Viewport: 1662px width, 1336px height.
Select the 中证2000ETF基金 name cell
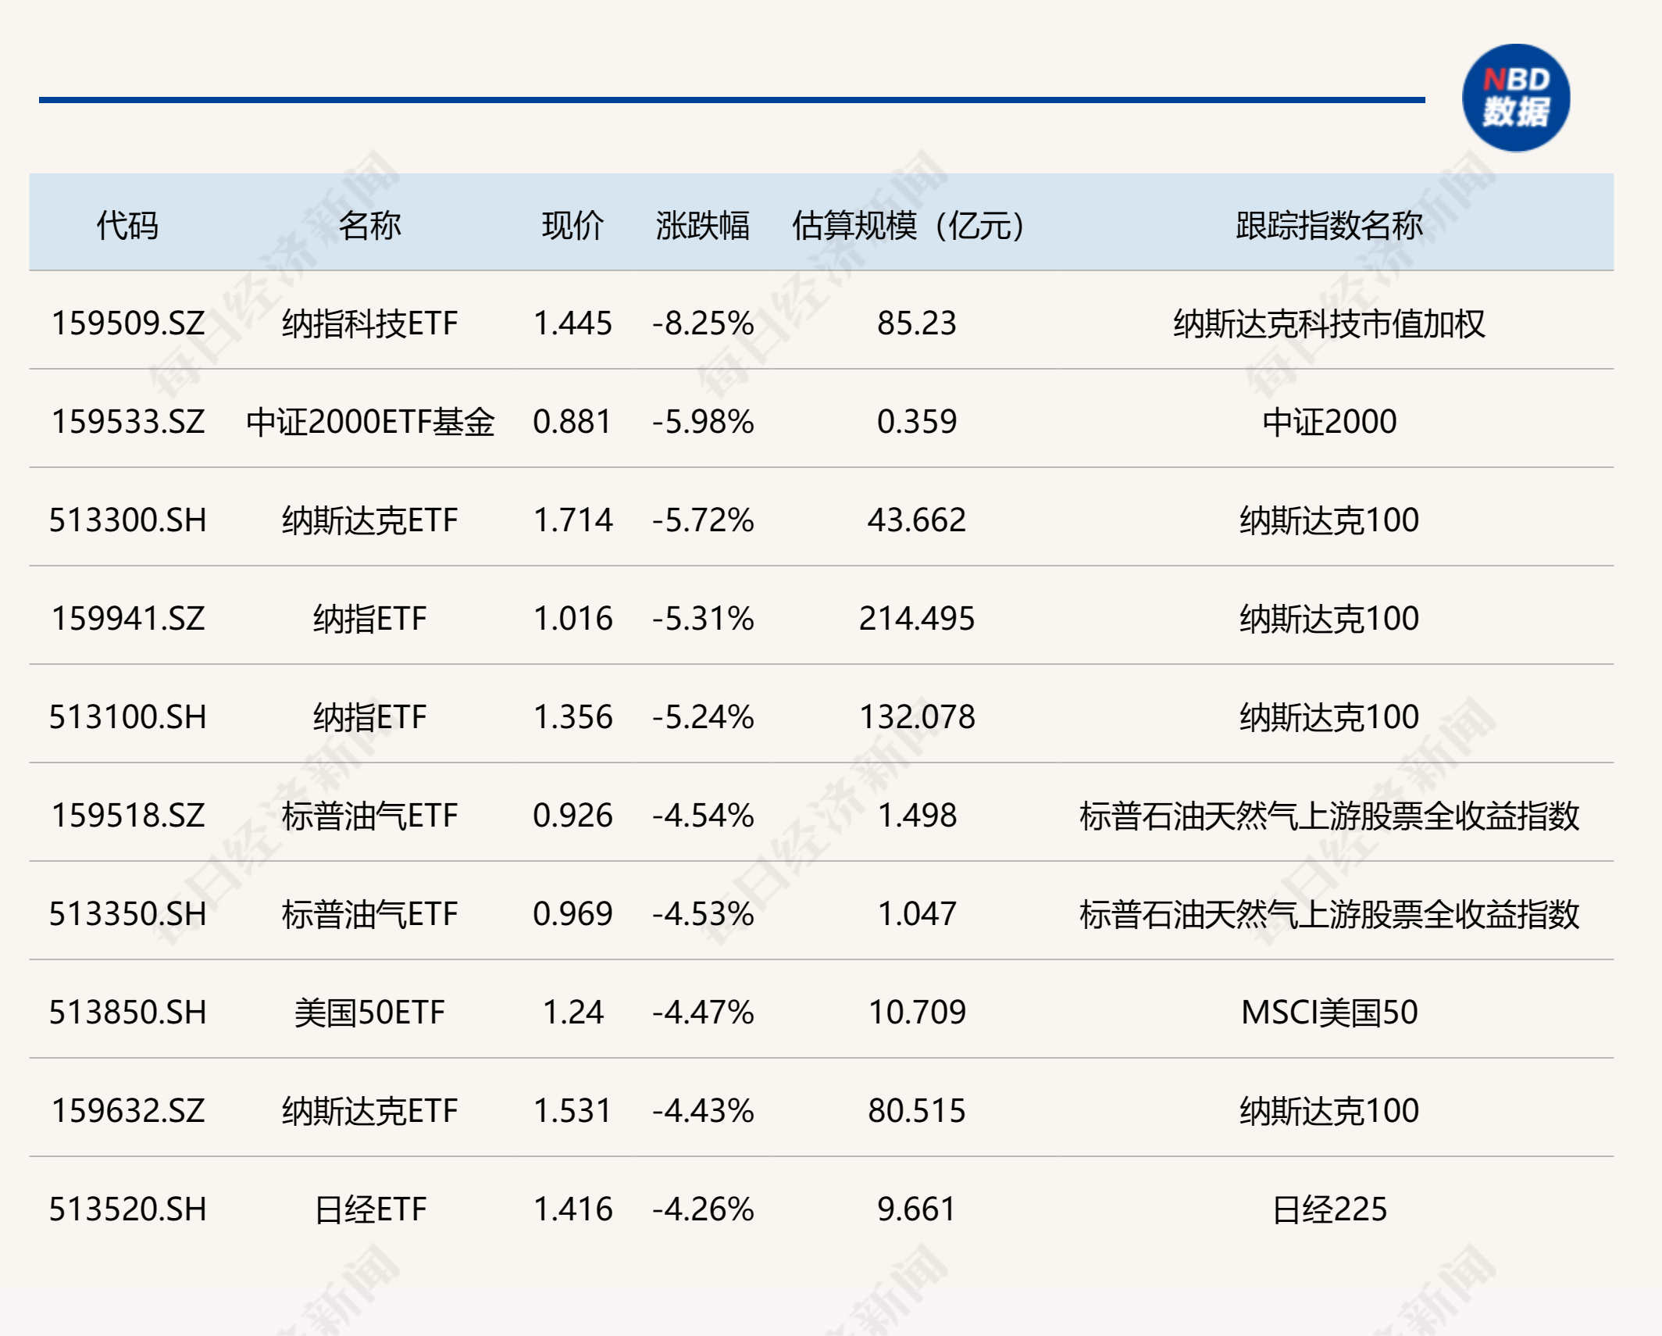[369, 421]
